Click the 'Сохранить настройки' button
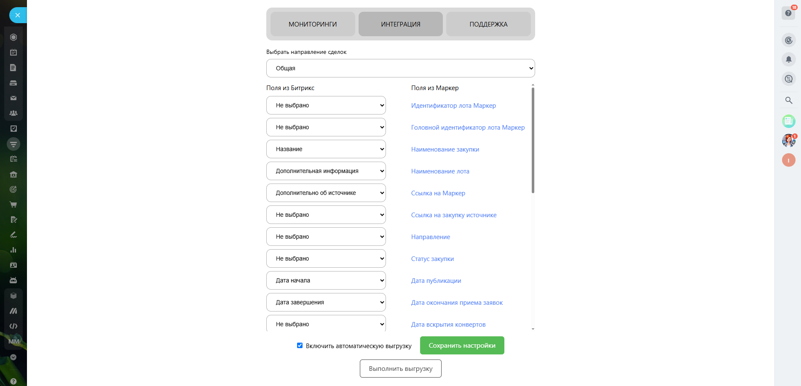 click(x=462, y=346)
